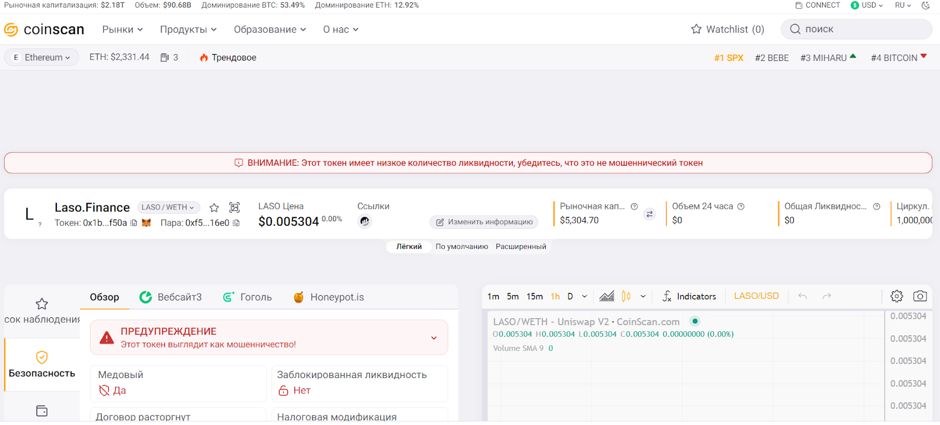Viewport: 940px width, 425px height.
Task: Open the RU language dropdown
Action: (903, 5)
